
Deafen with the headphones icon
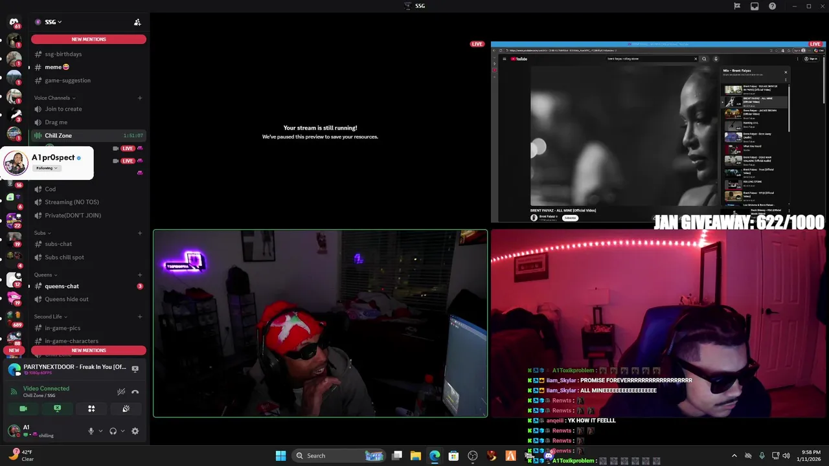113,431
